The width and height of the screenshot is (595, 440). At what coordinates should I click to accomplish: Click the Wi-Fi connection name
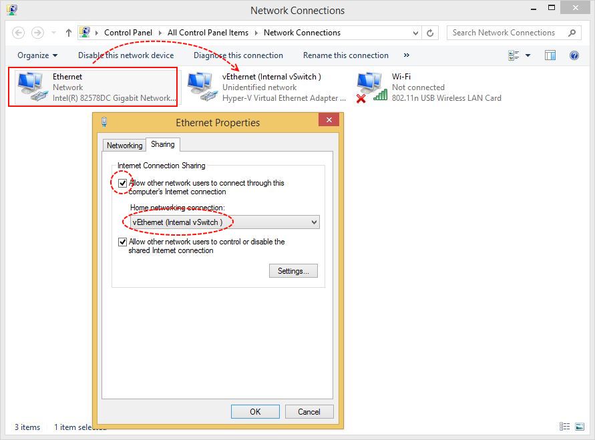tap(401, 77)
